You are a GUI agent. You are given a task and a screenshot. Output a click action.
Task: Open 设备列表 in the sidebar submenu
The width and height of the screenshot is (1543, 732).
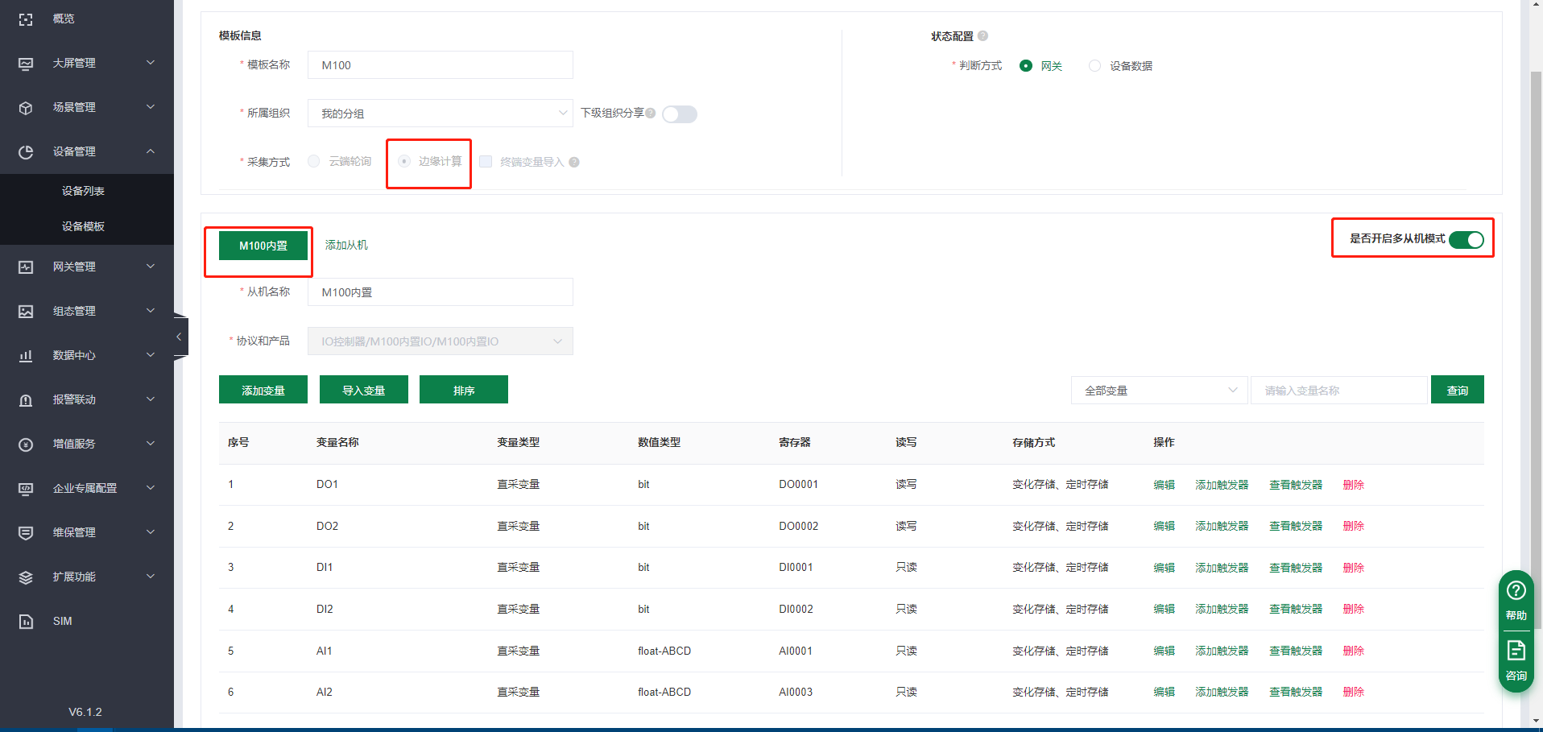click(83, 191)
